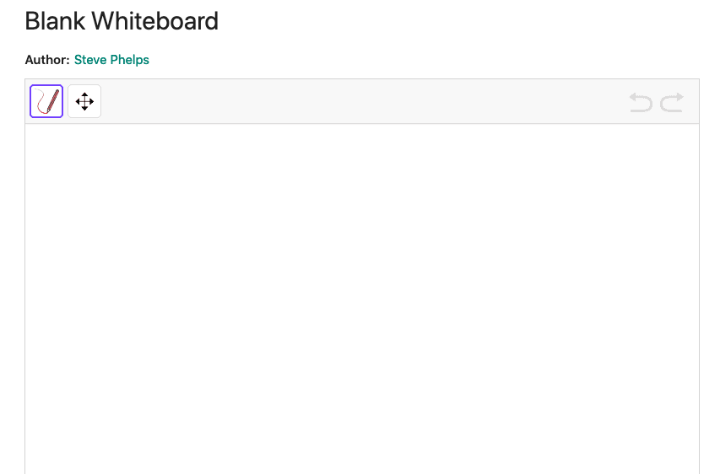Restore stroke with the redo button

[672, 102]
